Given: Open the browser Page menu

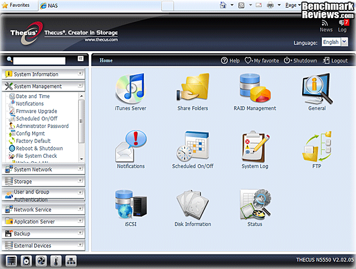Looking at the screenshot, I should click(x=293, y=5).
